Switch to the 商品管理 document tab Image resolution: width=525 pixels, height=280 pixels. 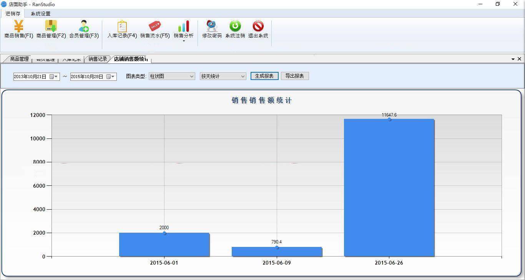coord(19,59)
